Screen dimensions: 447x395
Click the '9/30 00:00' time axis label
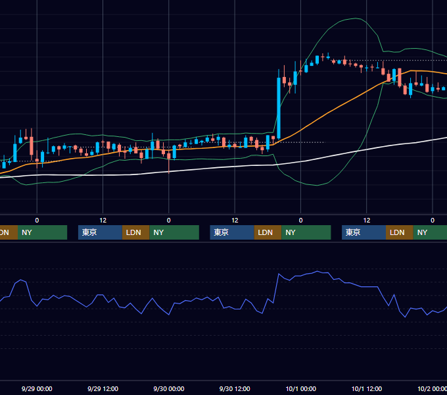169,388
